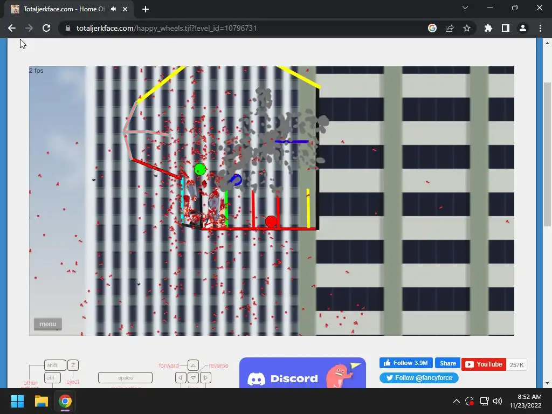
Task: View site lock security info
Action: (x=68, y=28)
